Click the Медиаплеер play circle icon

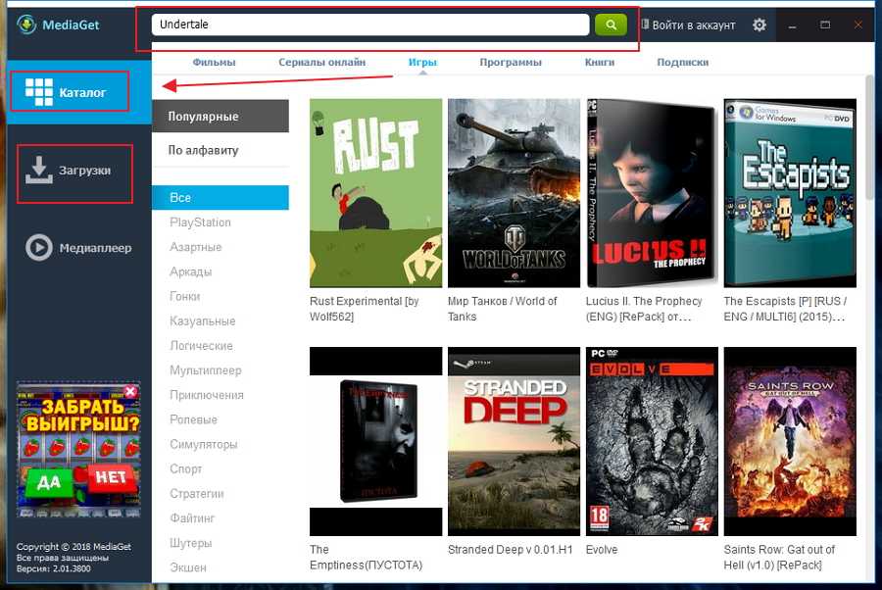click(39, 248)
